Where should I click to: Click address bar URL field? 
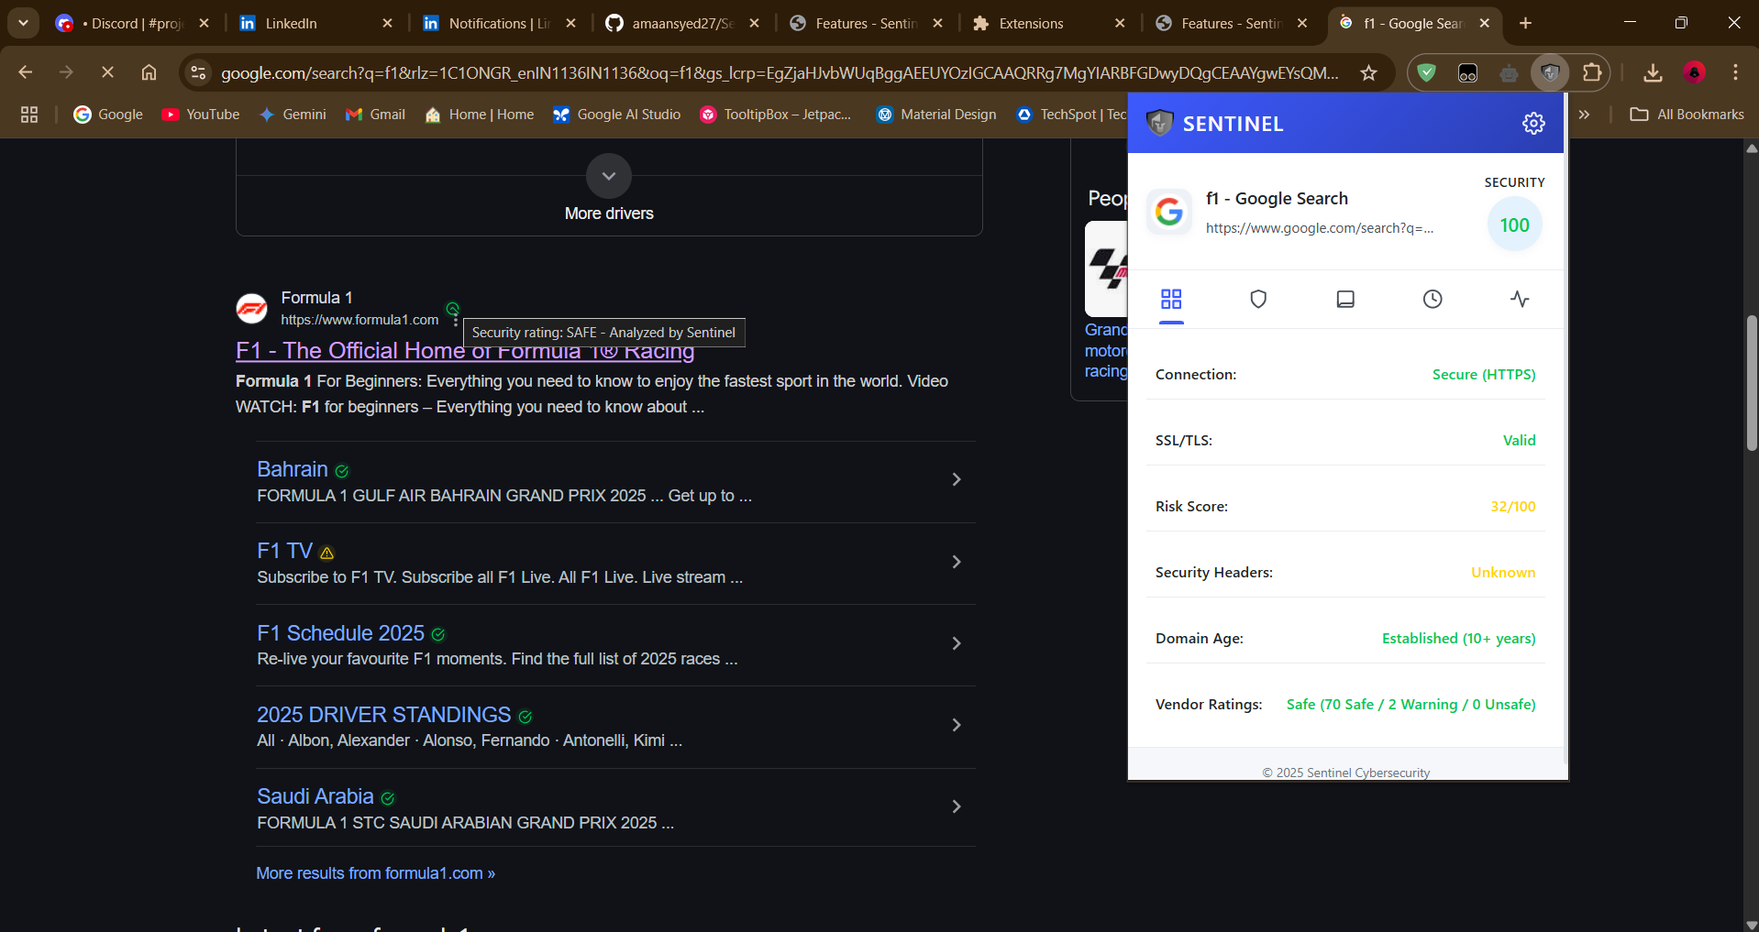coord(780,73)
